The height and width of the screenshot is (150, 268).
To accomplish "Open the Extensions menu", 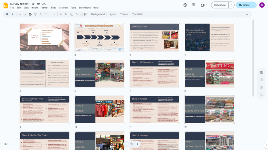I will 84,8.
